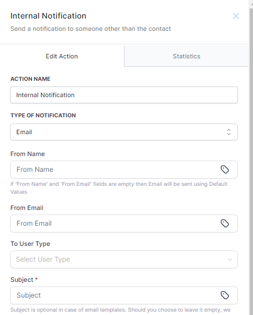The height and width of the screenshot is (315, 253).
Task: Click the To User Type label
Action: tap(30, 244)
